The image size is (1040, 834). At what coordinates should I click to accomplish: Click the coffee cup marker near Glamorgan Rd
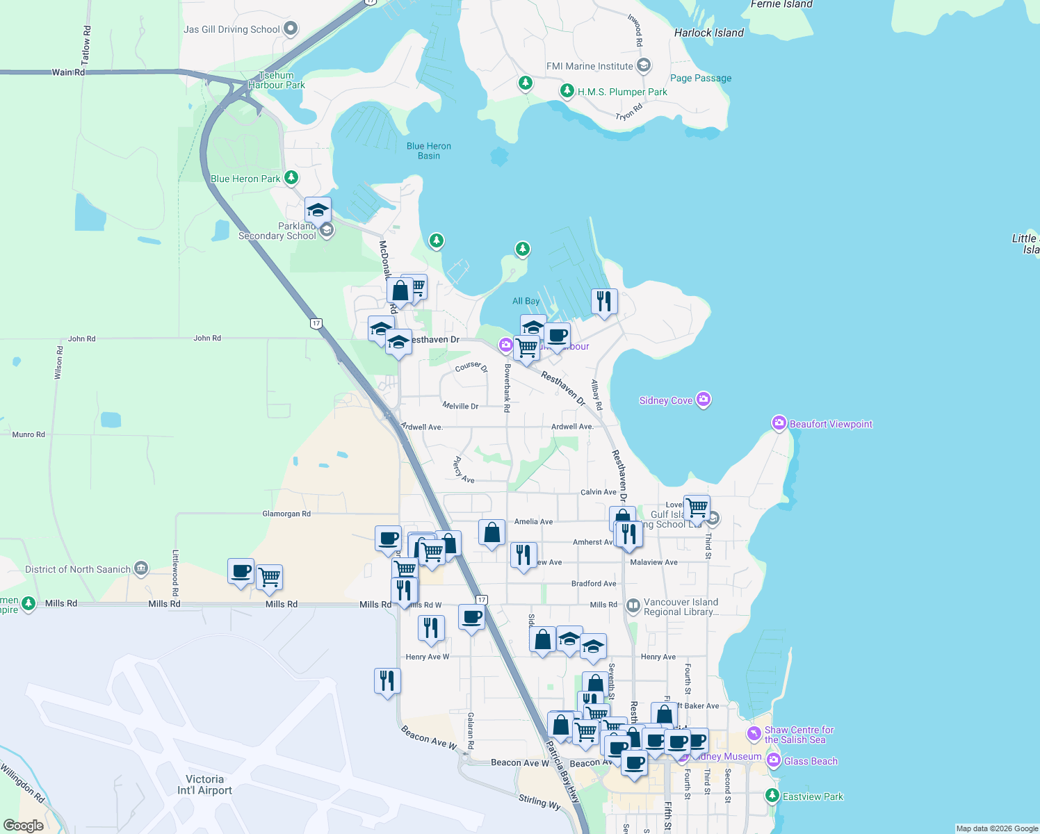click(388, 539)
